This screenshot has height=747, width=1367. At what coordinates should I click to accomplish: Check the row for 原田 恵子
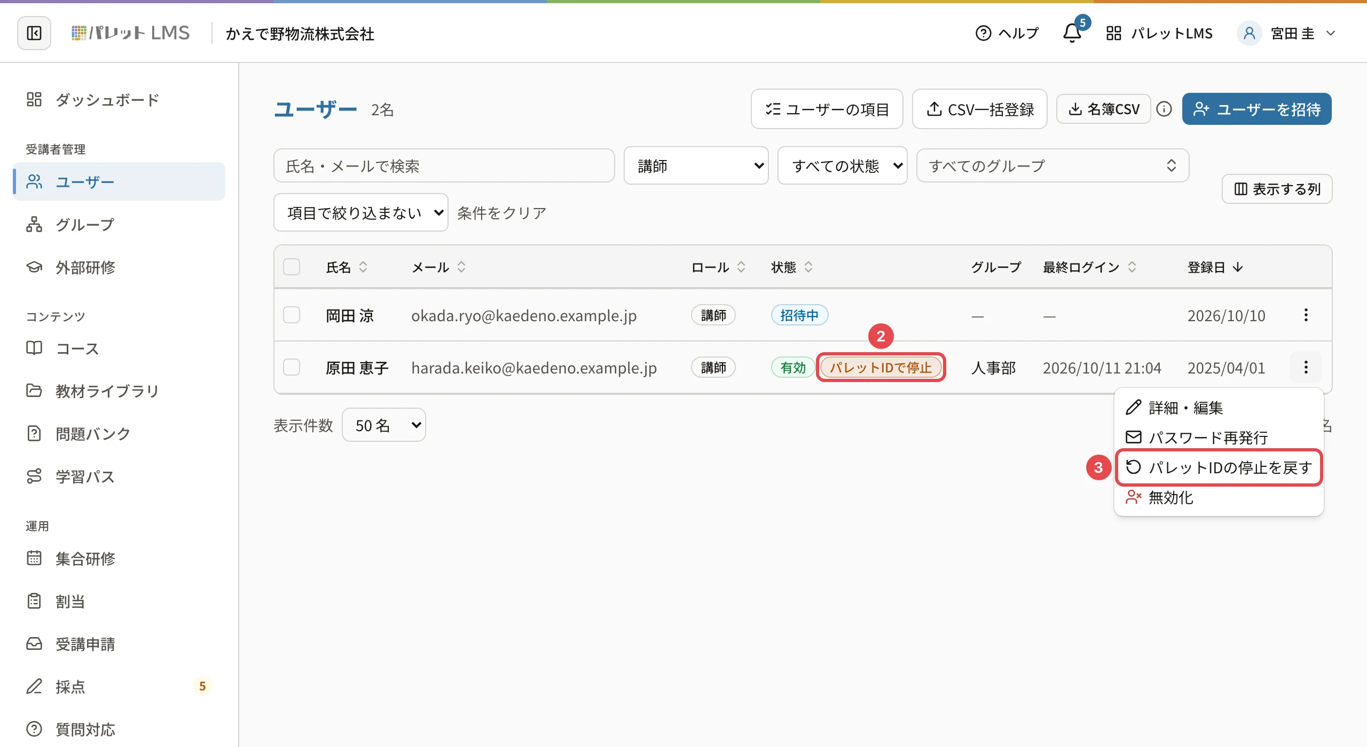pyautogui.click(x=292, y=367)
